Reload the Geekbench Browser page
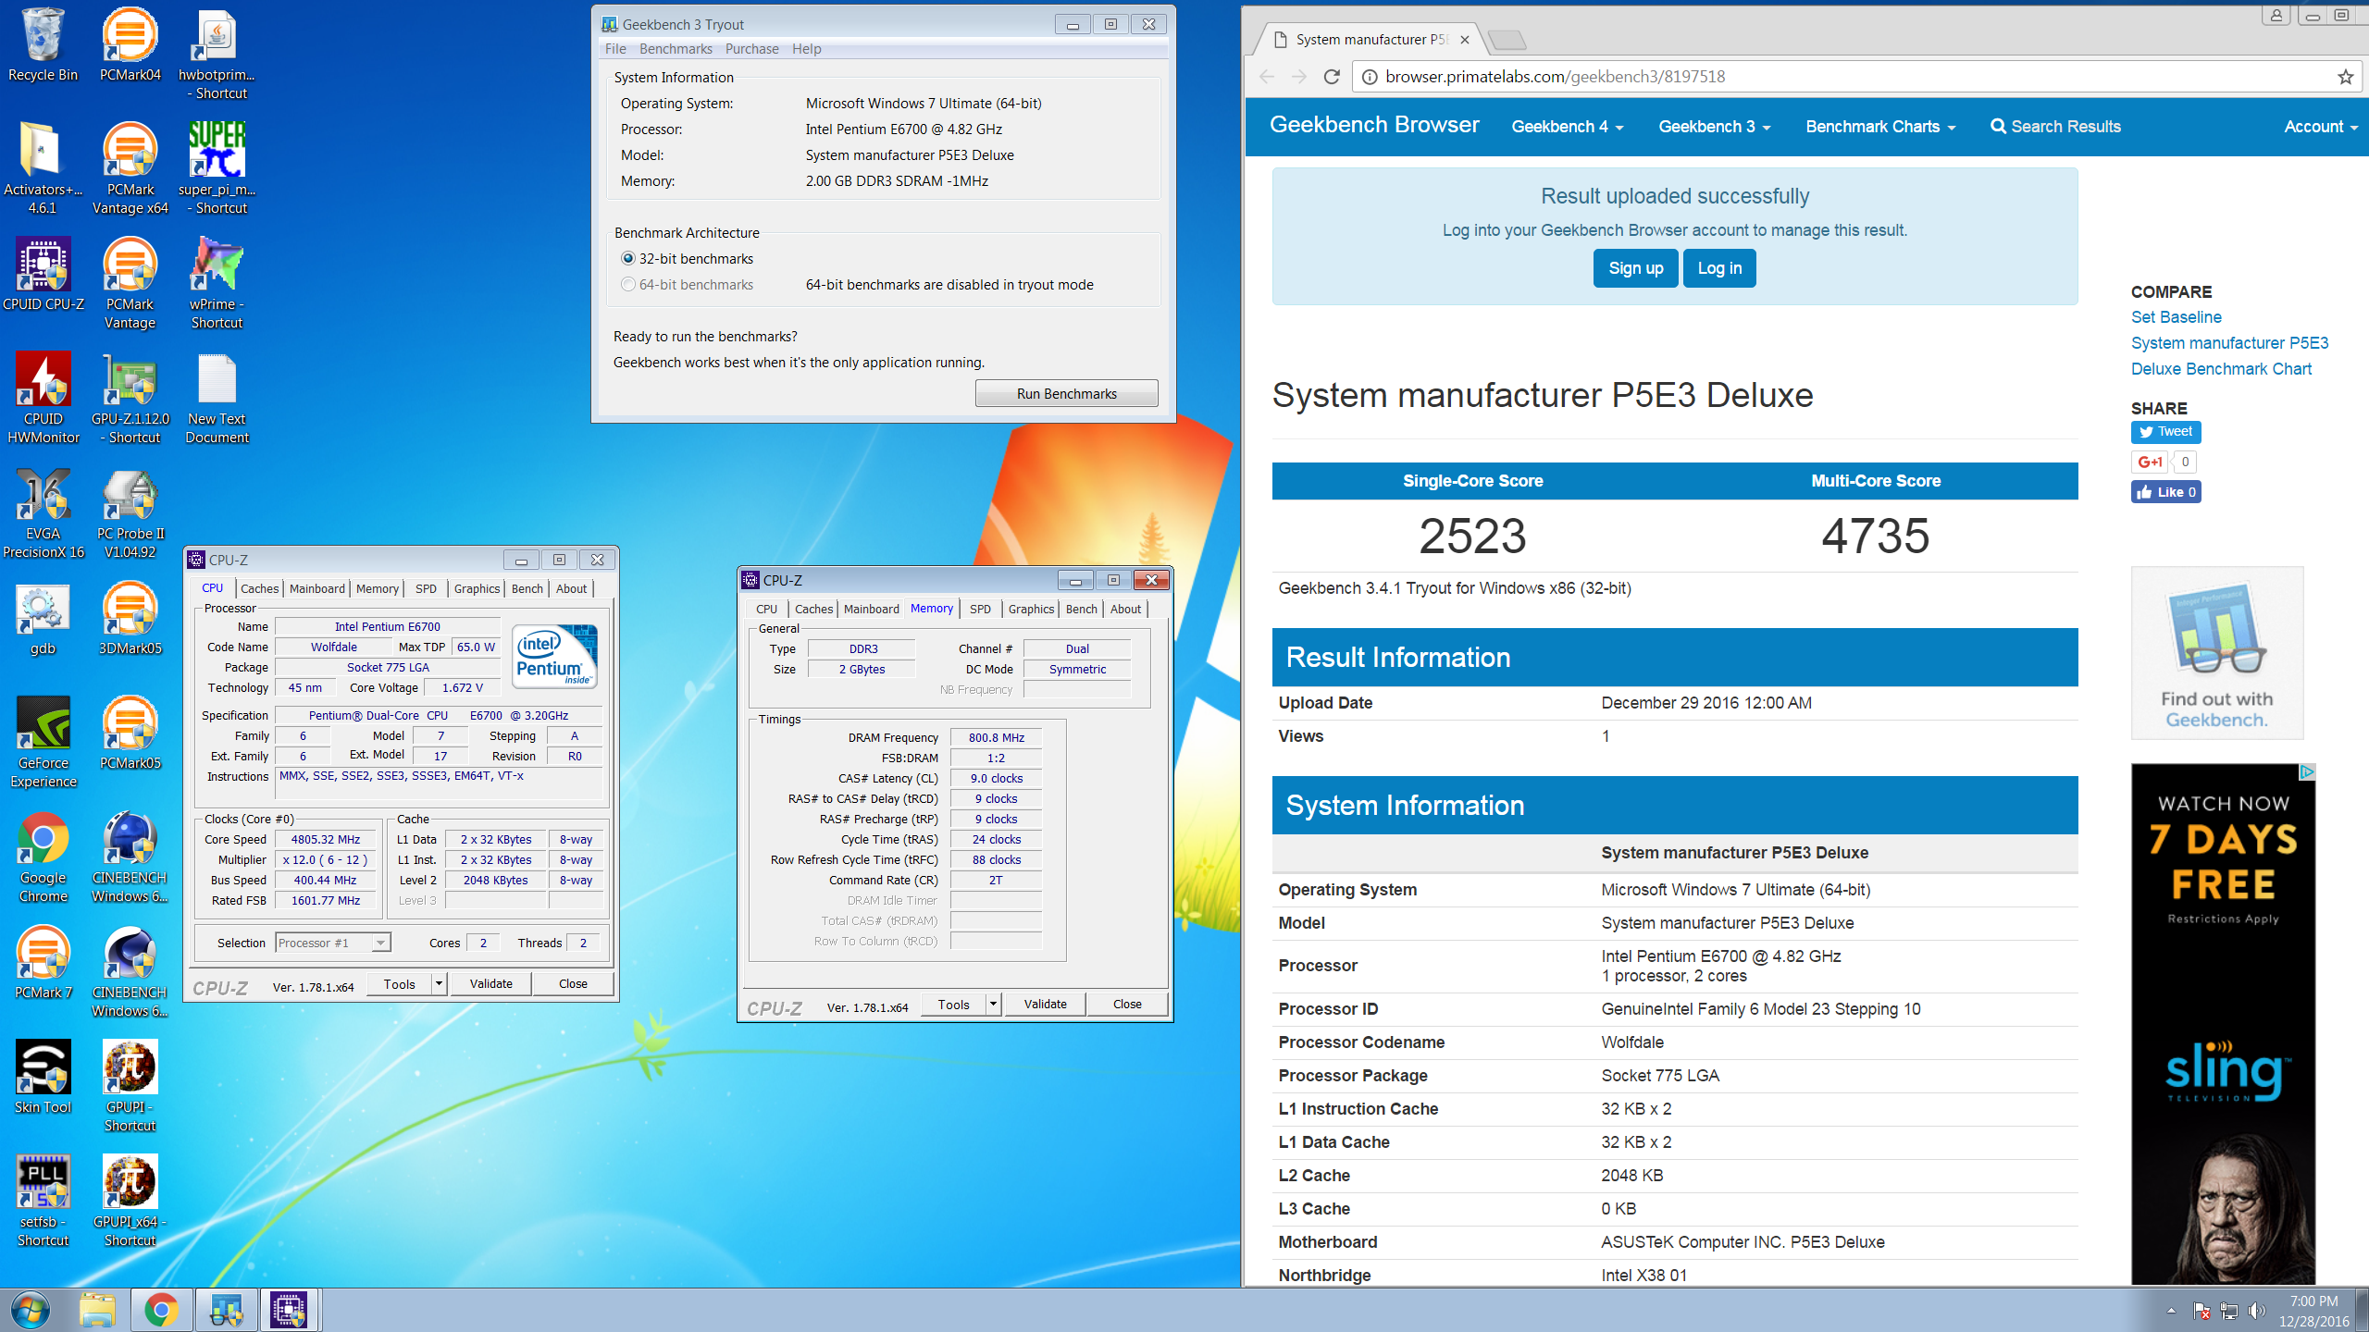The height and width of the screenshot is (1332, 2369). (x=1332, y=77)
